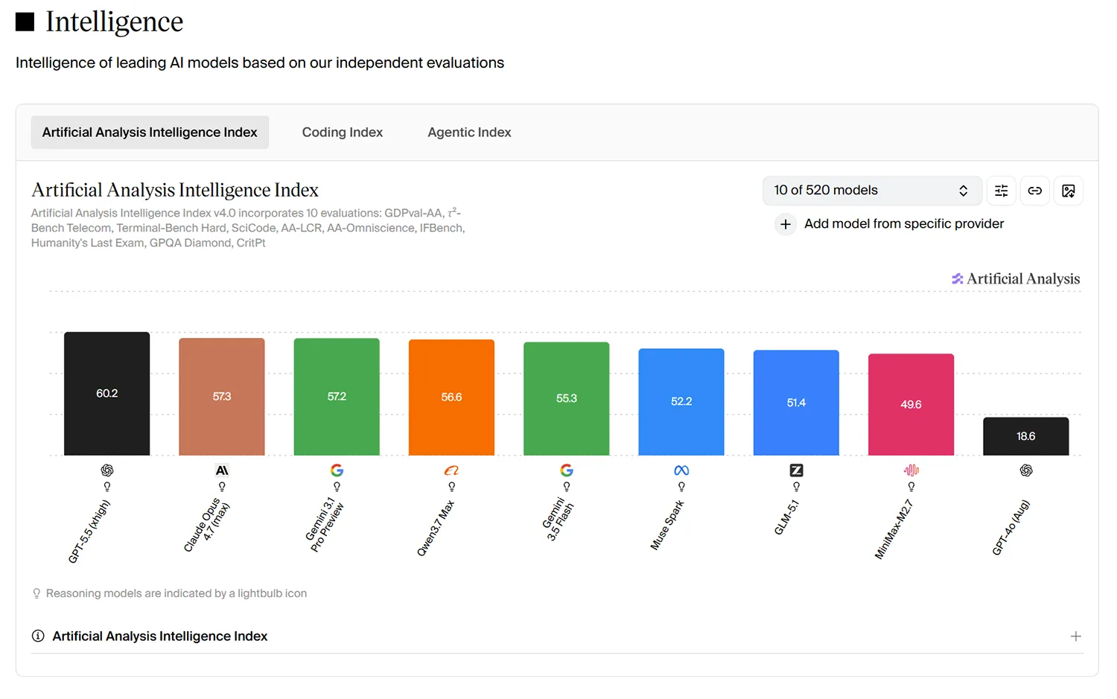This screenshot has width=1117, height=699.
Task: Click the "MiniMax-M2.7" axis label
Action: [x=894, y=529]
